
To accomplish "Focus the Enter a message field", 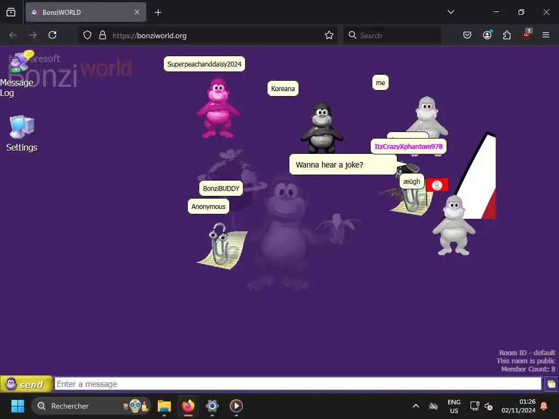I will (298, 384).
